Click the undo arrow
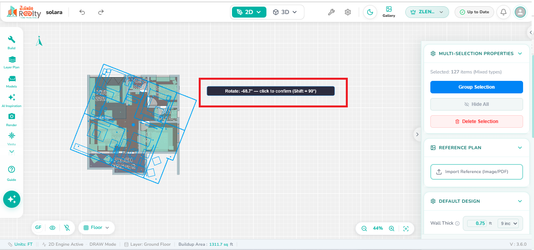The height and width of the screenshot is (250, 534). click(82, 12)
